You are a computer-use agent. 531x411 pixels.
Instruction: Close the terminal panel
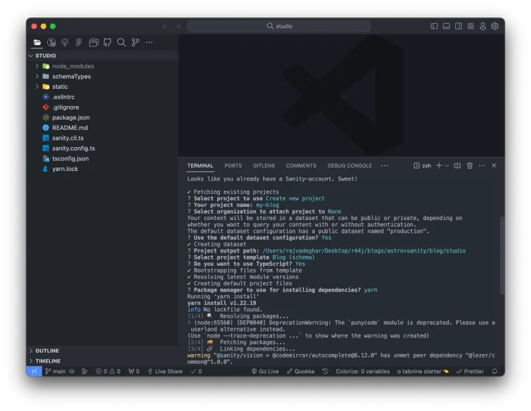coord(494,166)
